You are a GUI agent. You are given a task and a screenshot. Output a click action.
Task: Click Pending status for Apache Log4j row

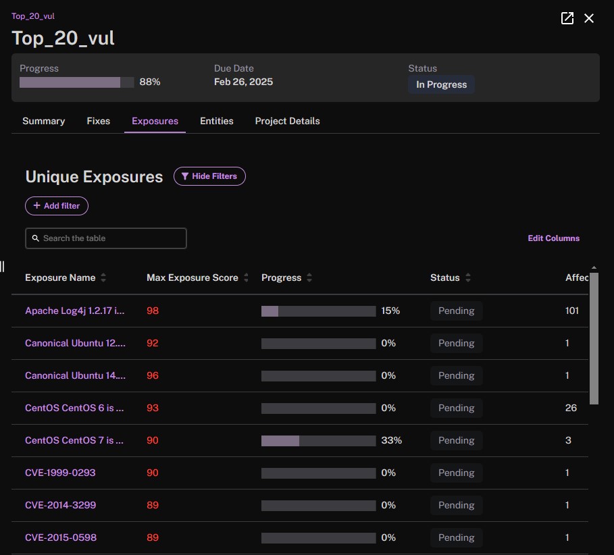(456, 311)
